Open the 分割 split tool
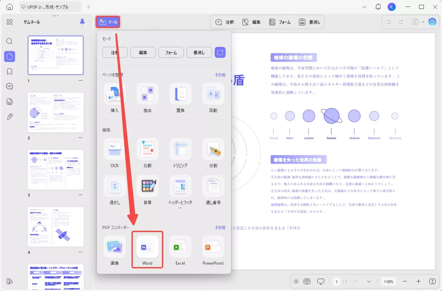Image resolution: width=442 pixels, height=291 pixels. (x=213, y=154)
